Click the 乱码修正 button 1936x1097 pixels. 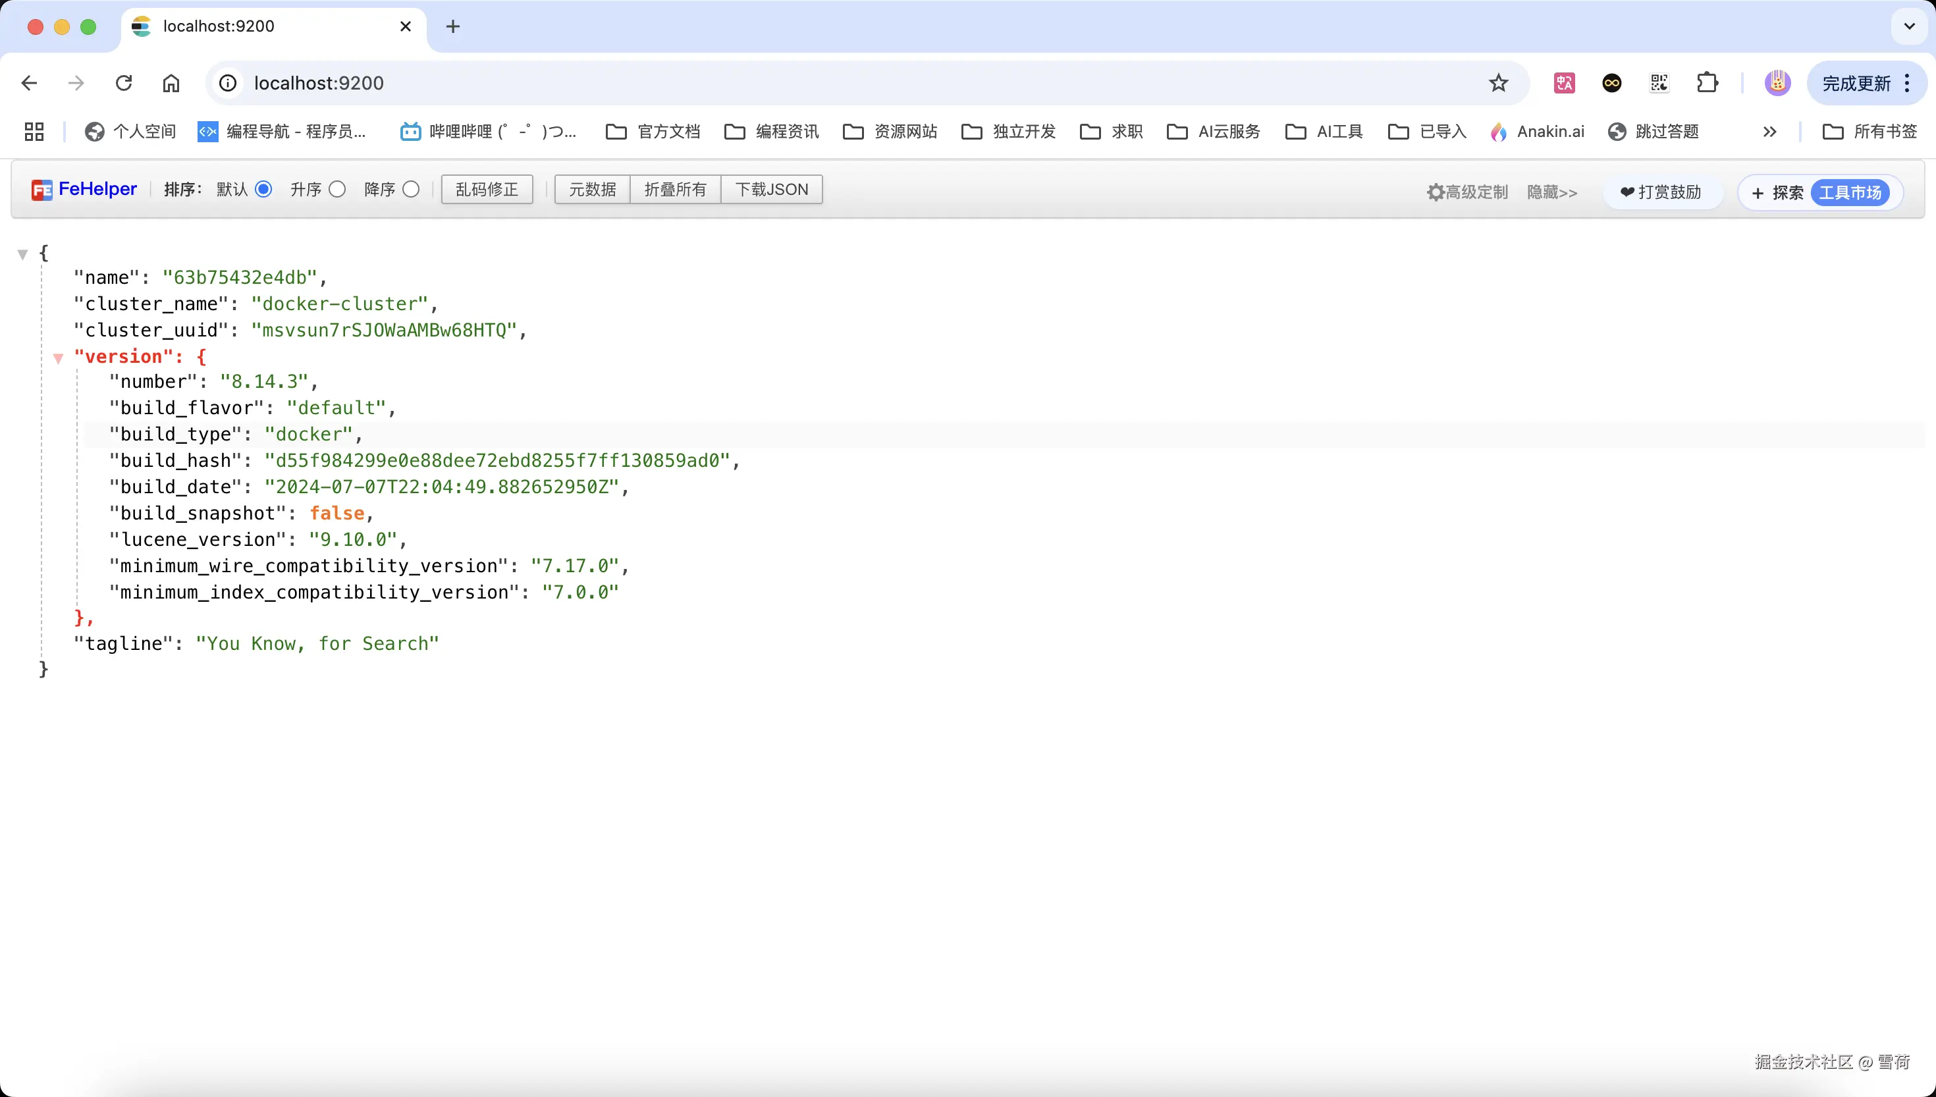click(x=487, y=189)
